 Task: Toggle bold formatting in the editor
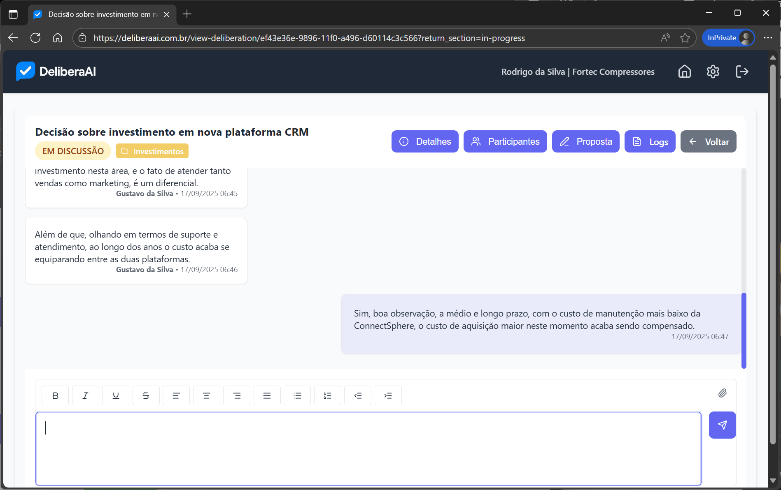[55, 395]
